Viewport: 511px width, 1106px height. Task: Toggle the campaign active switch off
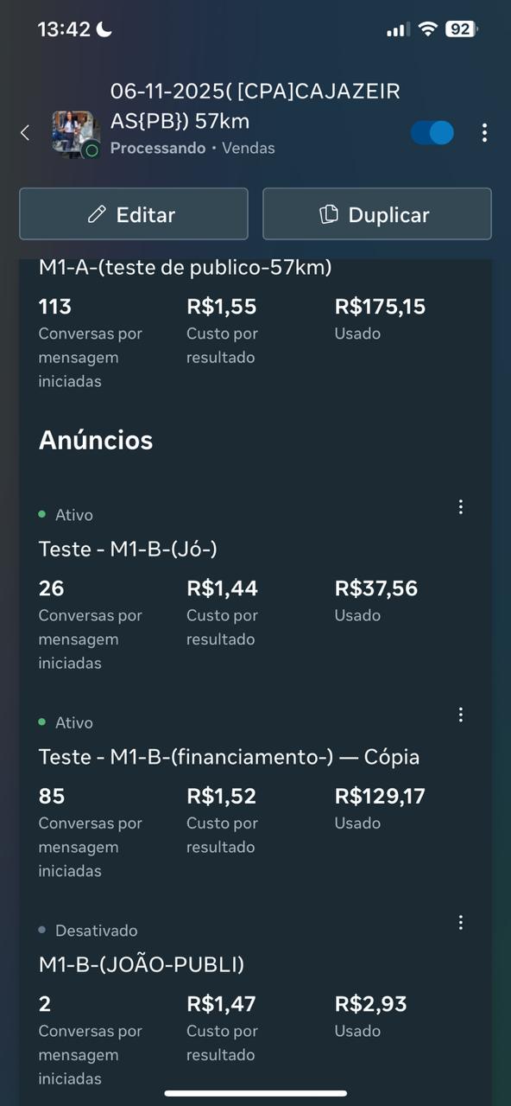point(432,132)
